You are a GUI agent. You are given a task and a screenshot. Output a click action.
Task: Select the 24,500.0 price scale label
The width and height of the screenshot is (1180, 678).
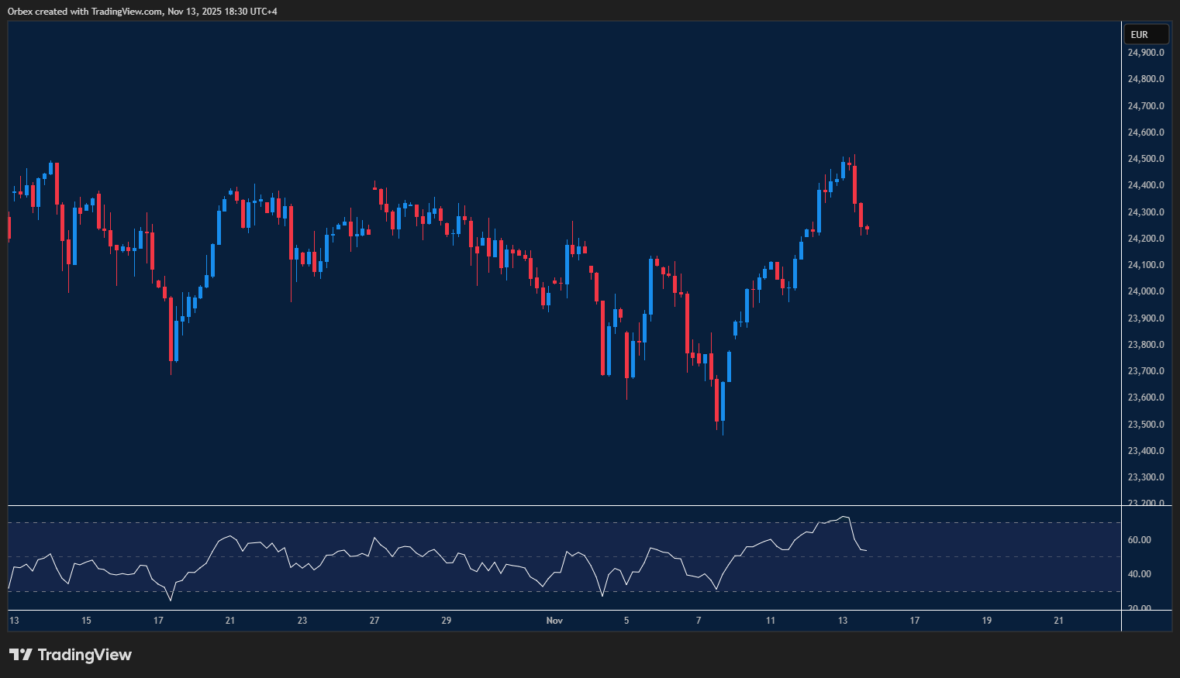(1145, 159)
